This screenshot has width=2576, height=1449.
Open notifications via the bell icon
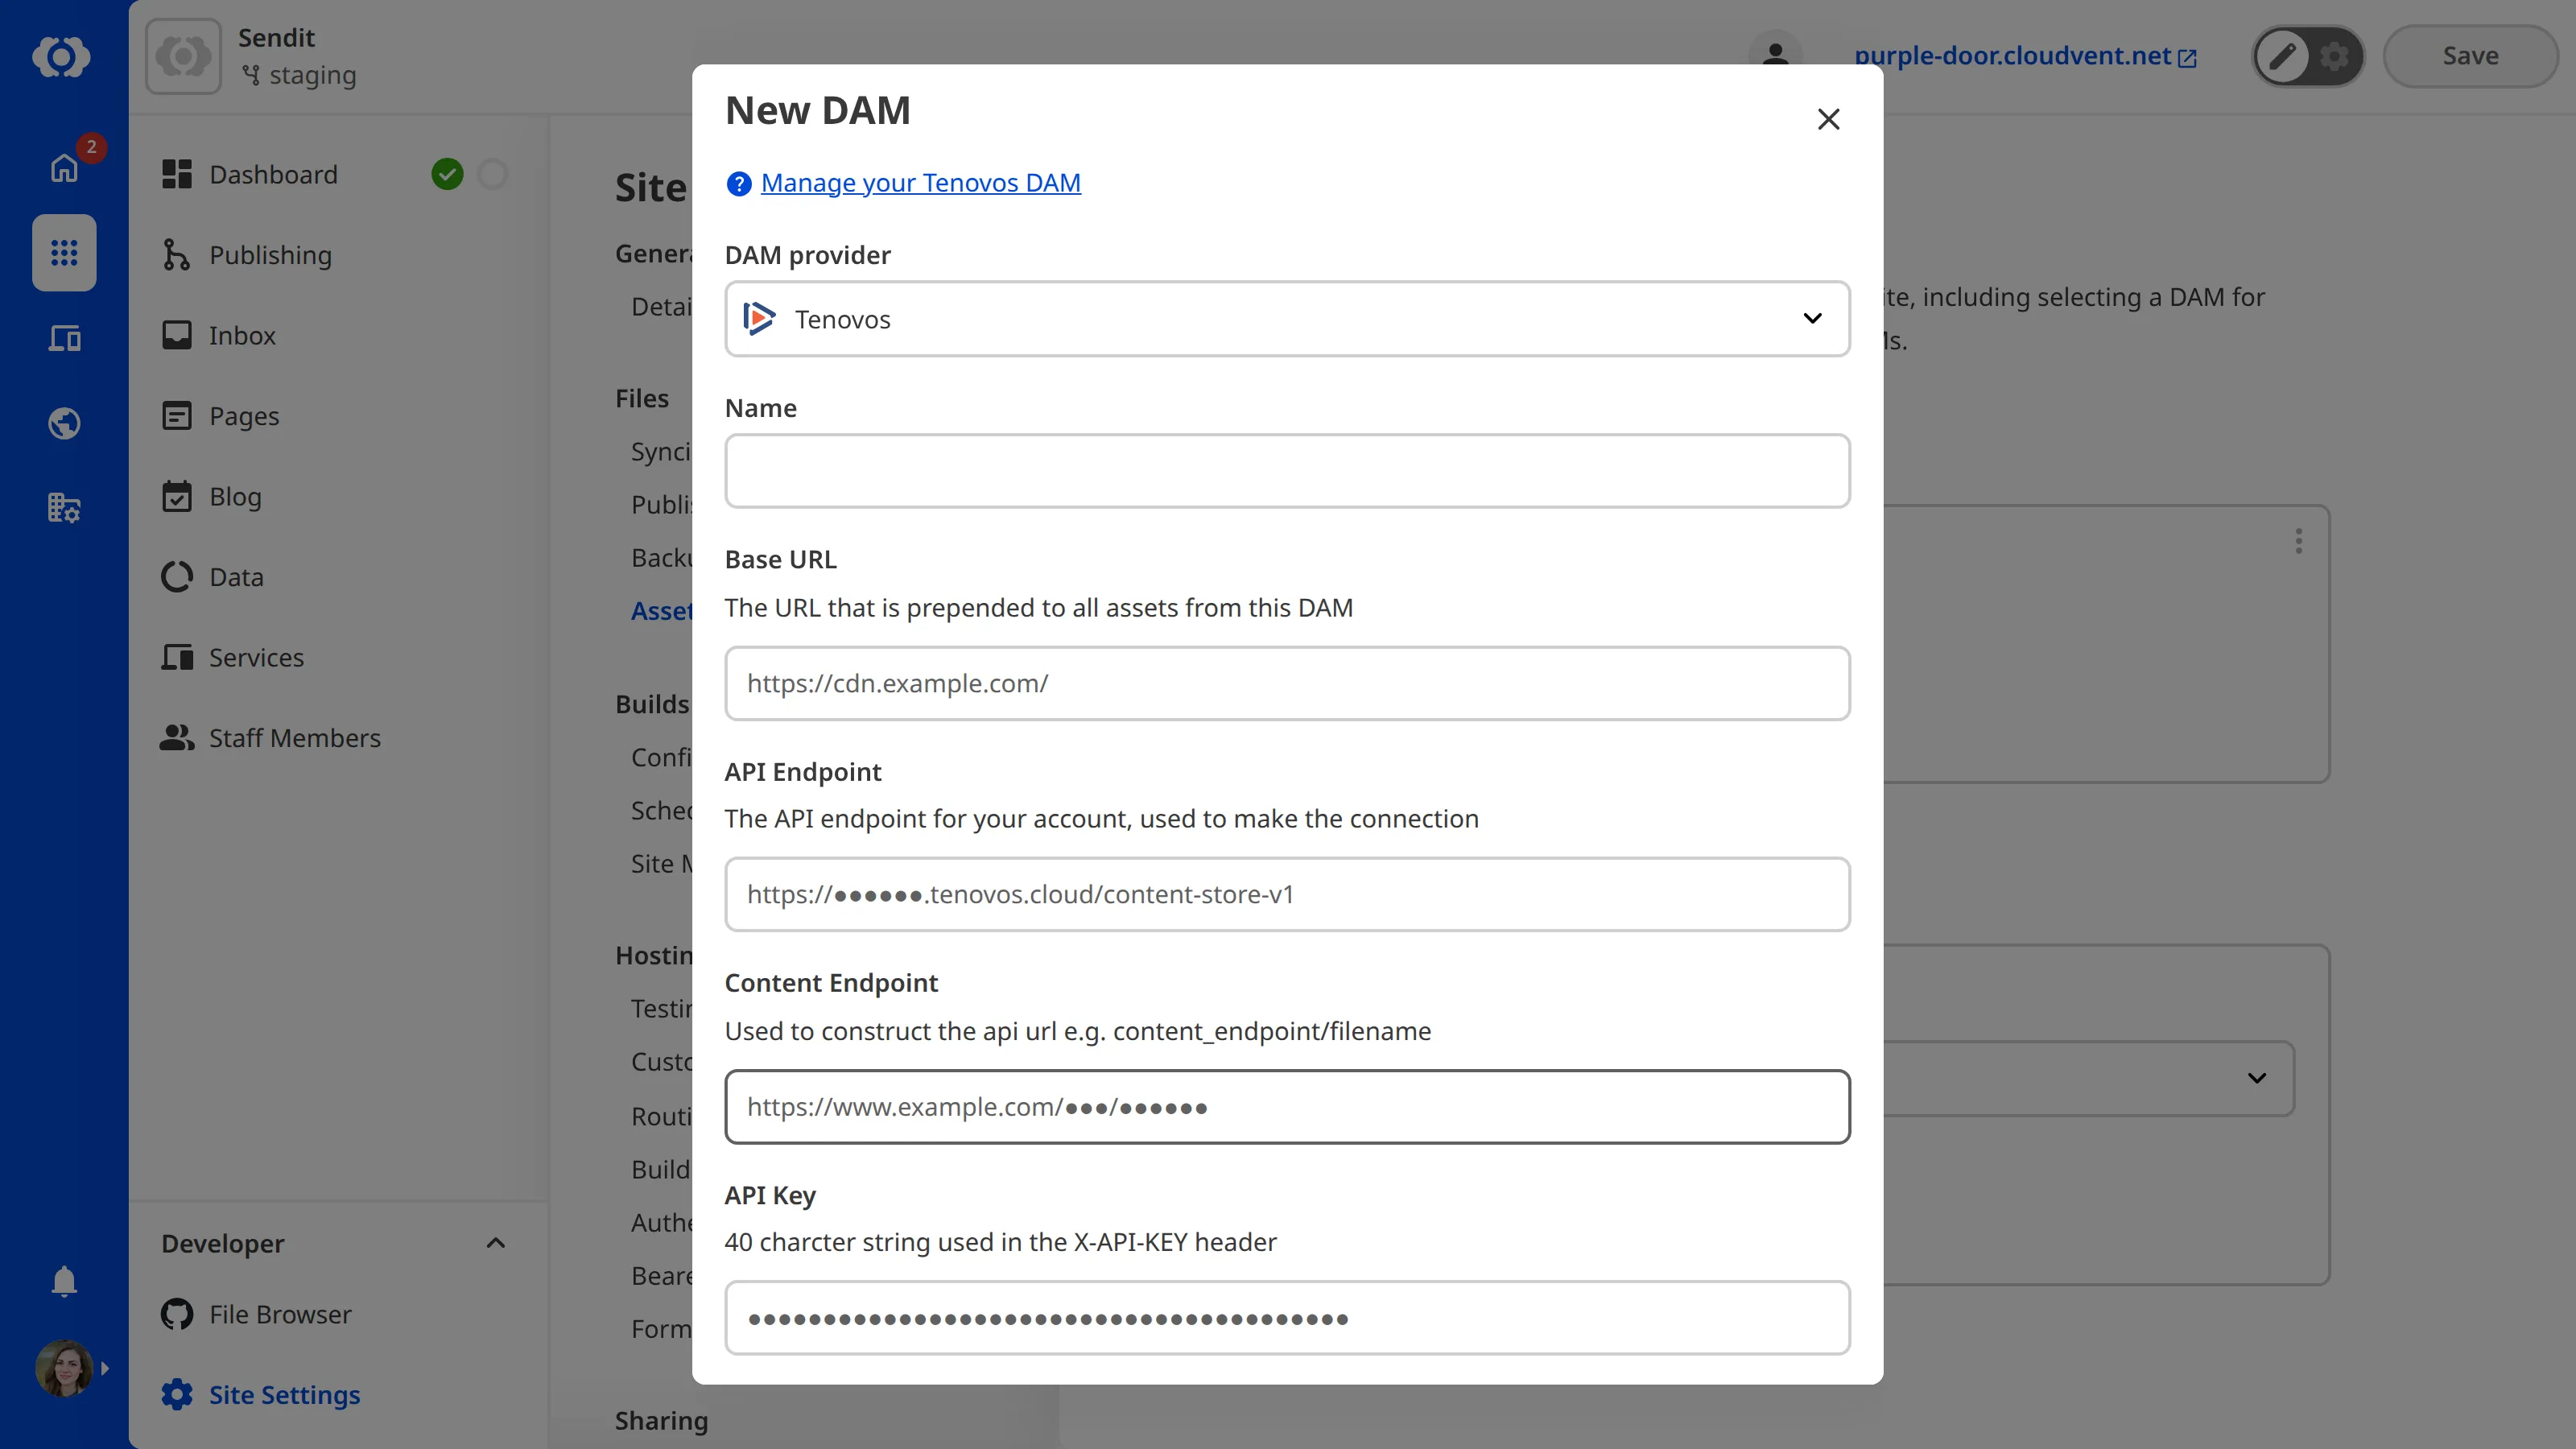click(63, 1281)
